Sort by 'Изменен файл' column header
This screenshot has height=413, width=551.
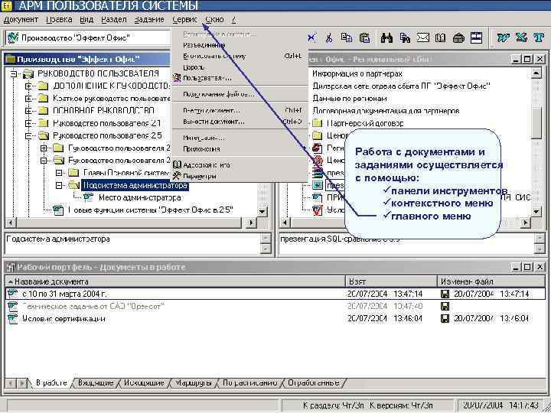pos(491,281)
